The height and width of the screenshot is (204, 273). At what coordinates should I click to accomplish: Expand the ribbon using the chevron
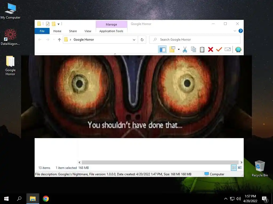pyautogui.click(x=235, y=31)
